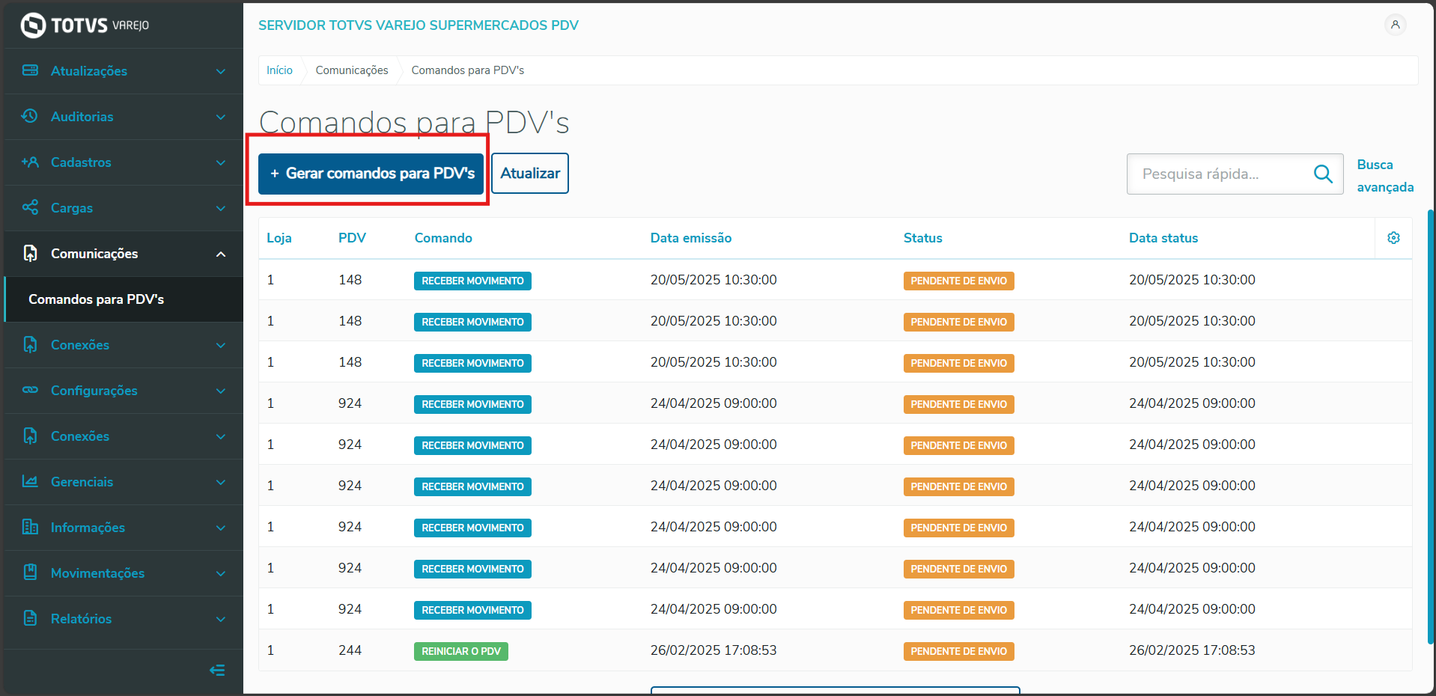Expand the Informações chevron
This screenshot has width=1436, height=696.
tap(221, 528)
